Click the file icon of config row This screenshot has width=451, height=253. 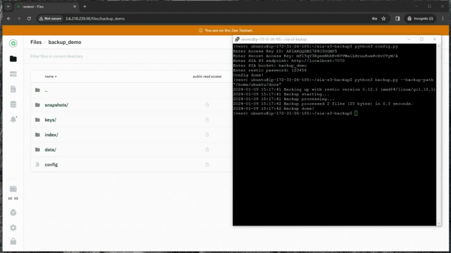click(37, 165)
